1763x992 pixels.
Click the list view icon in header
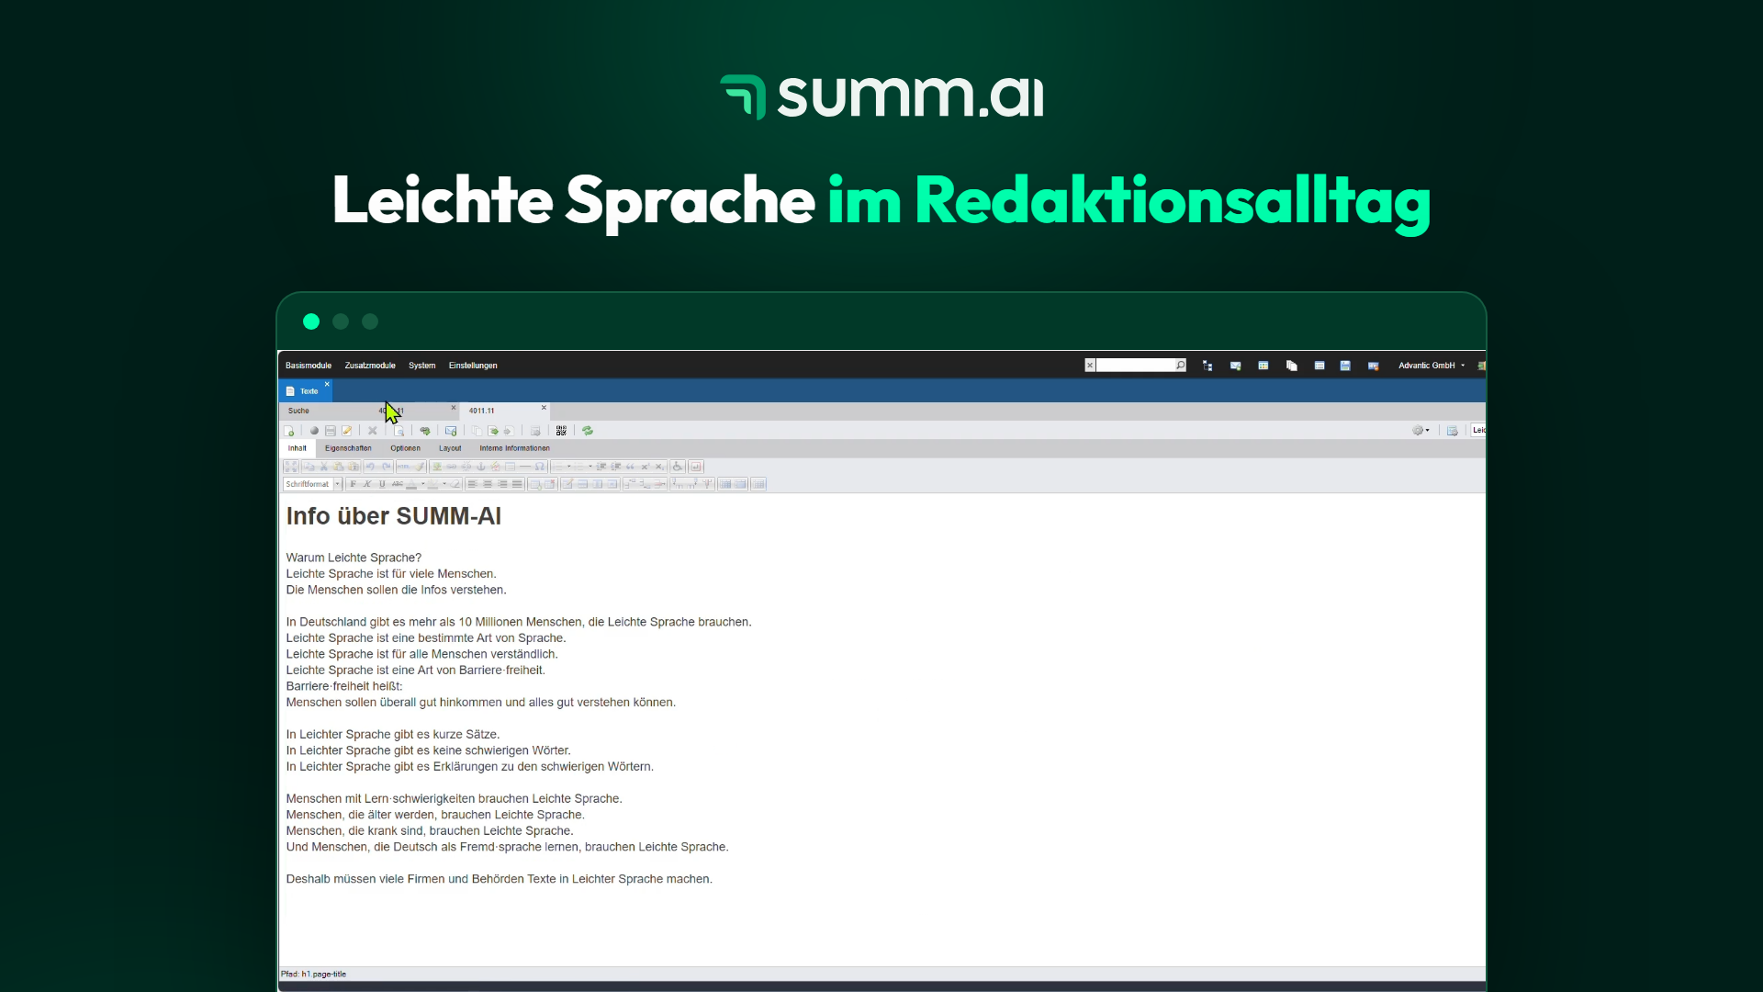pos(1319,366)
